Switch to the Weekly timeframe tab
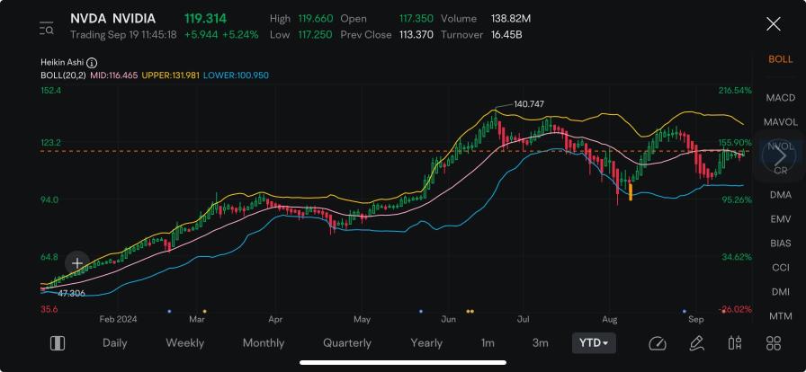This screenshot has width=806, height=372. coord(184,343)
